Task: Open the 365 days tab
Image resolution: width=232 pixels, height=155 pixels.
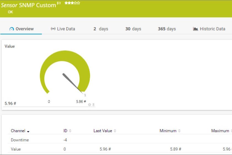Action: (167, 29)
